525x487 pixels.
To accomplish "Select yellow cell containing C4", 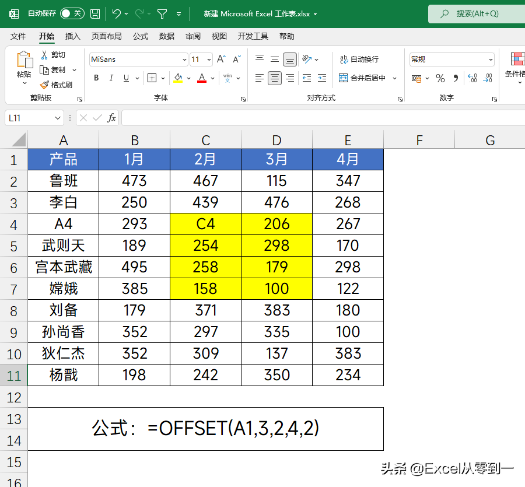I will 205,224.
